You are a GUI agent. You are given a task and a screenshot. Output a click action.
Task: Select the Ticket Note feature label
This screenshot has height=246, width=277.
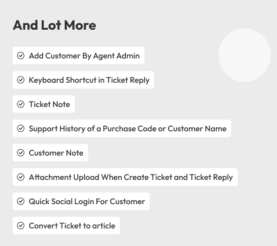click(x=49, y=104)
